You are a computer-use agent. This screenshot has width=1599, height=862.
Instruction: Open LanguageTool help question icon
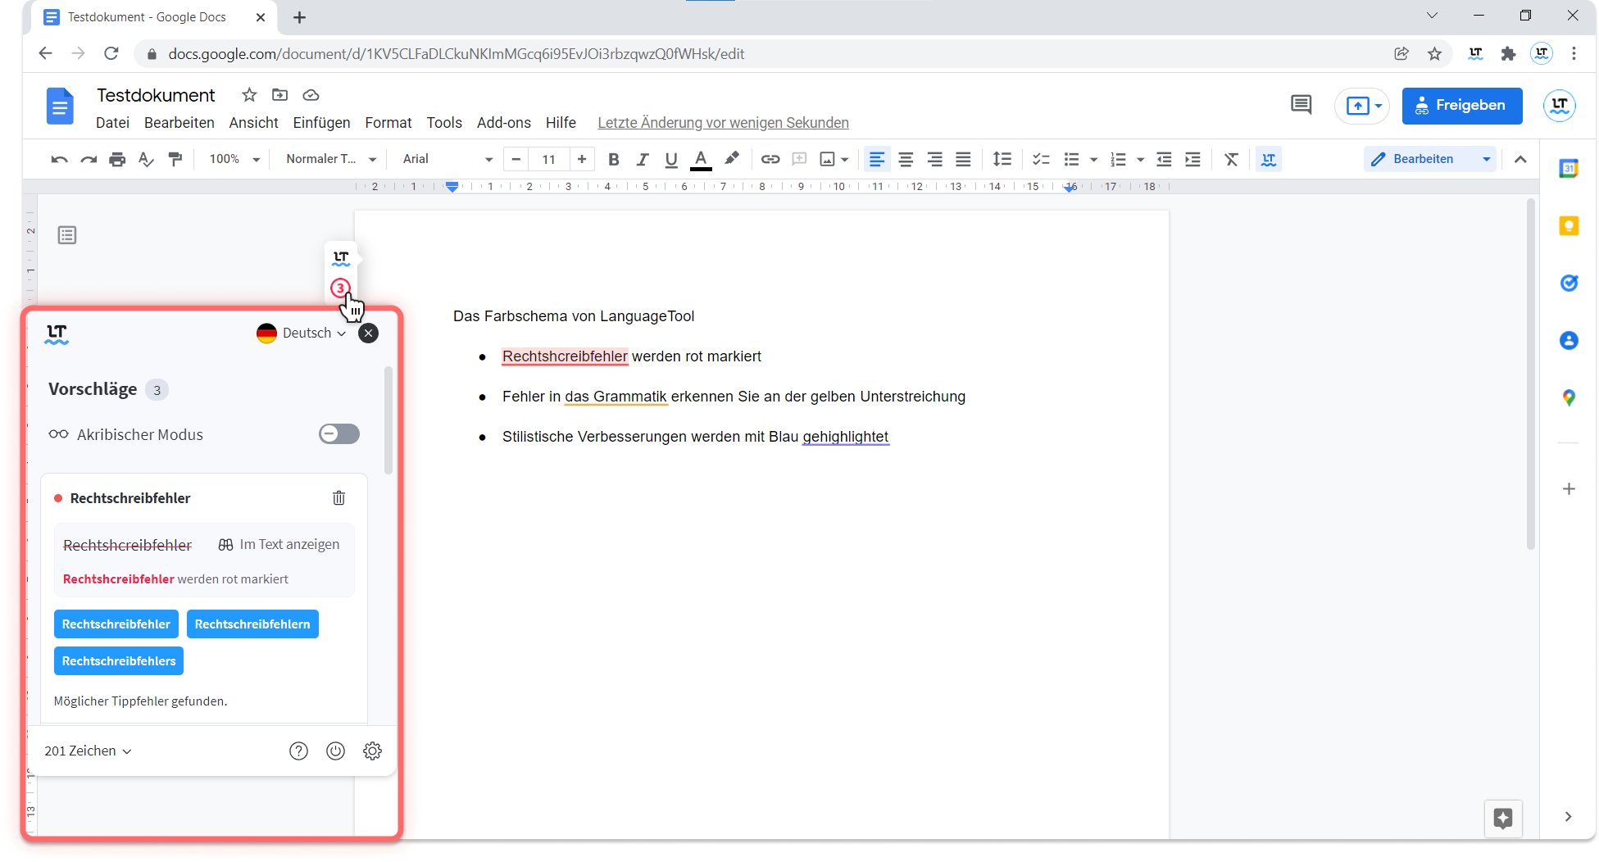point(298,751)
